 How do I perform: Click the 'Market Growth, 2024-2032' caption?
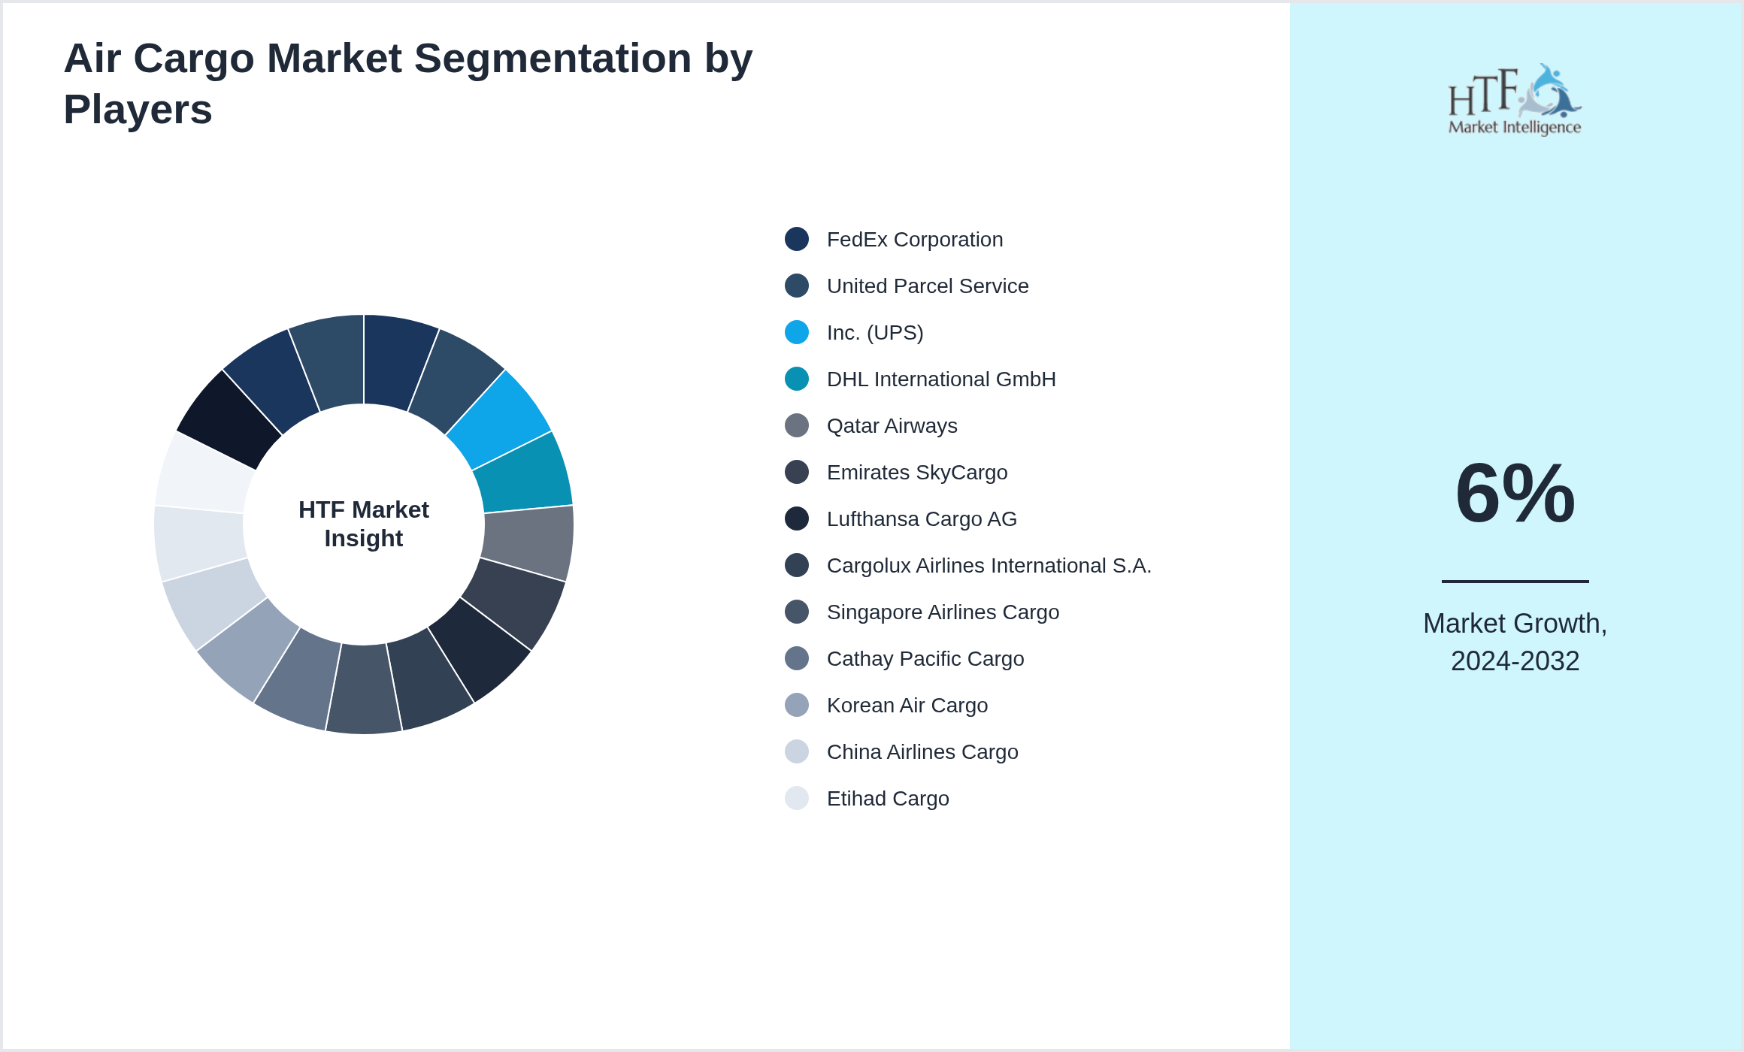(1515, 642)
